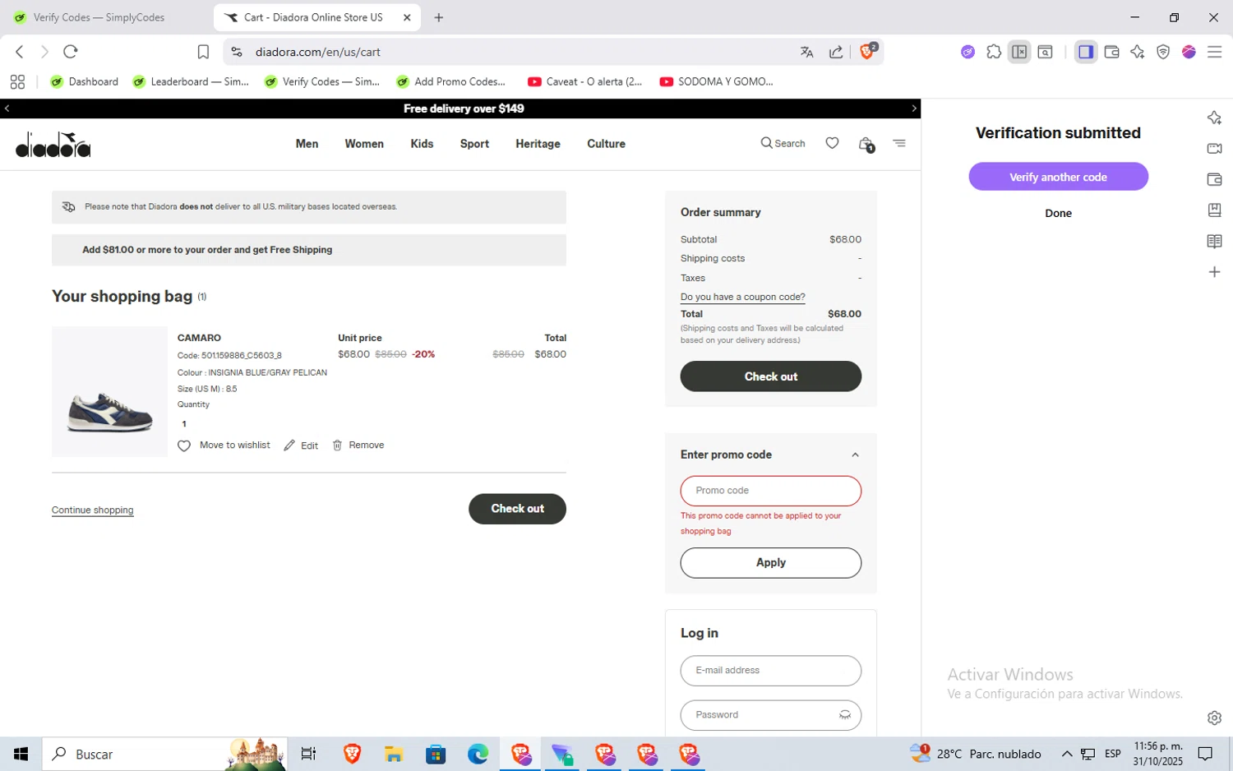
Task: Click the Promo code input field
Action: [x=770, y=491]
